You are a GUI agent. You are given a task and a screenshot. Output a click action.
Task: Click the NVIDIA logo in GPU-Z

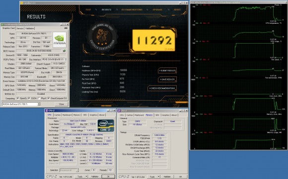pyautogui.click(x=60, y=40)
